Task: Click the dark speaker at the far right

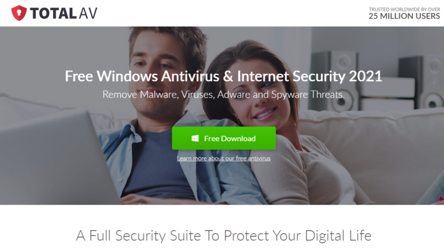Action: [423, 84]
